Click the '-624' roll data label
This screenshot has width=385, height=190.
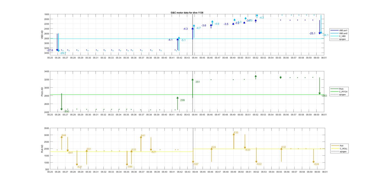point(316,164)
